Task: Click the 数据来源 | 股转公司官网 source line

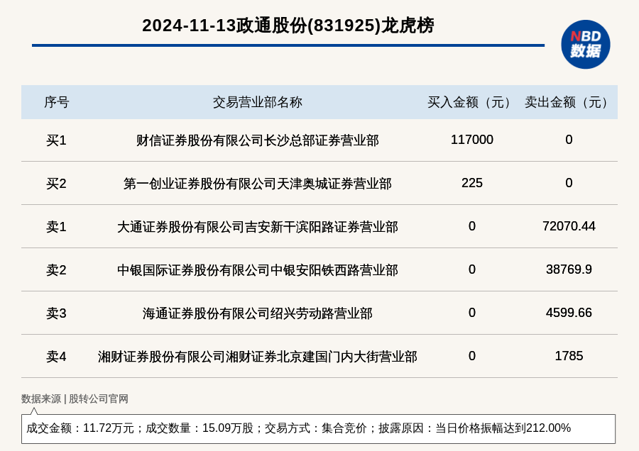Action: point(75,399)
